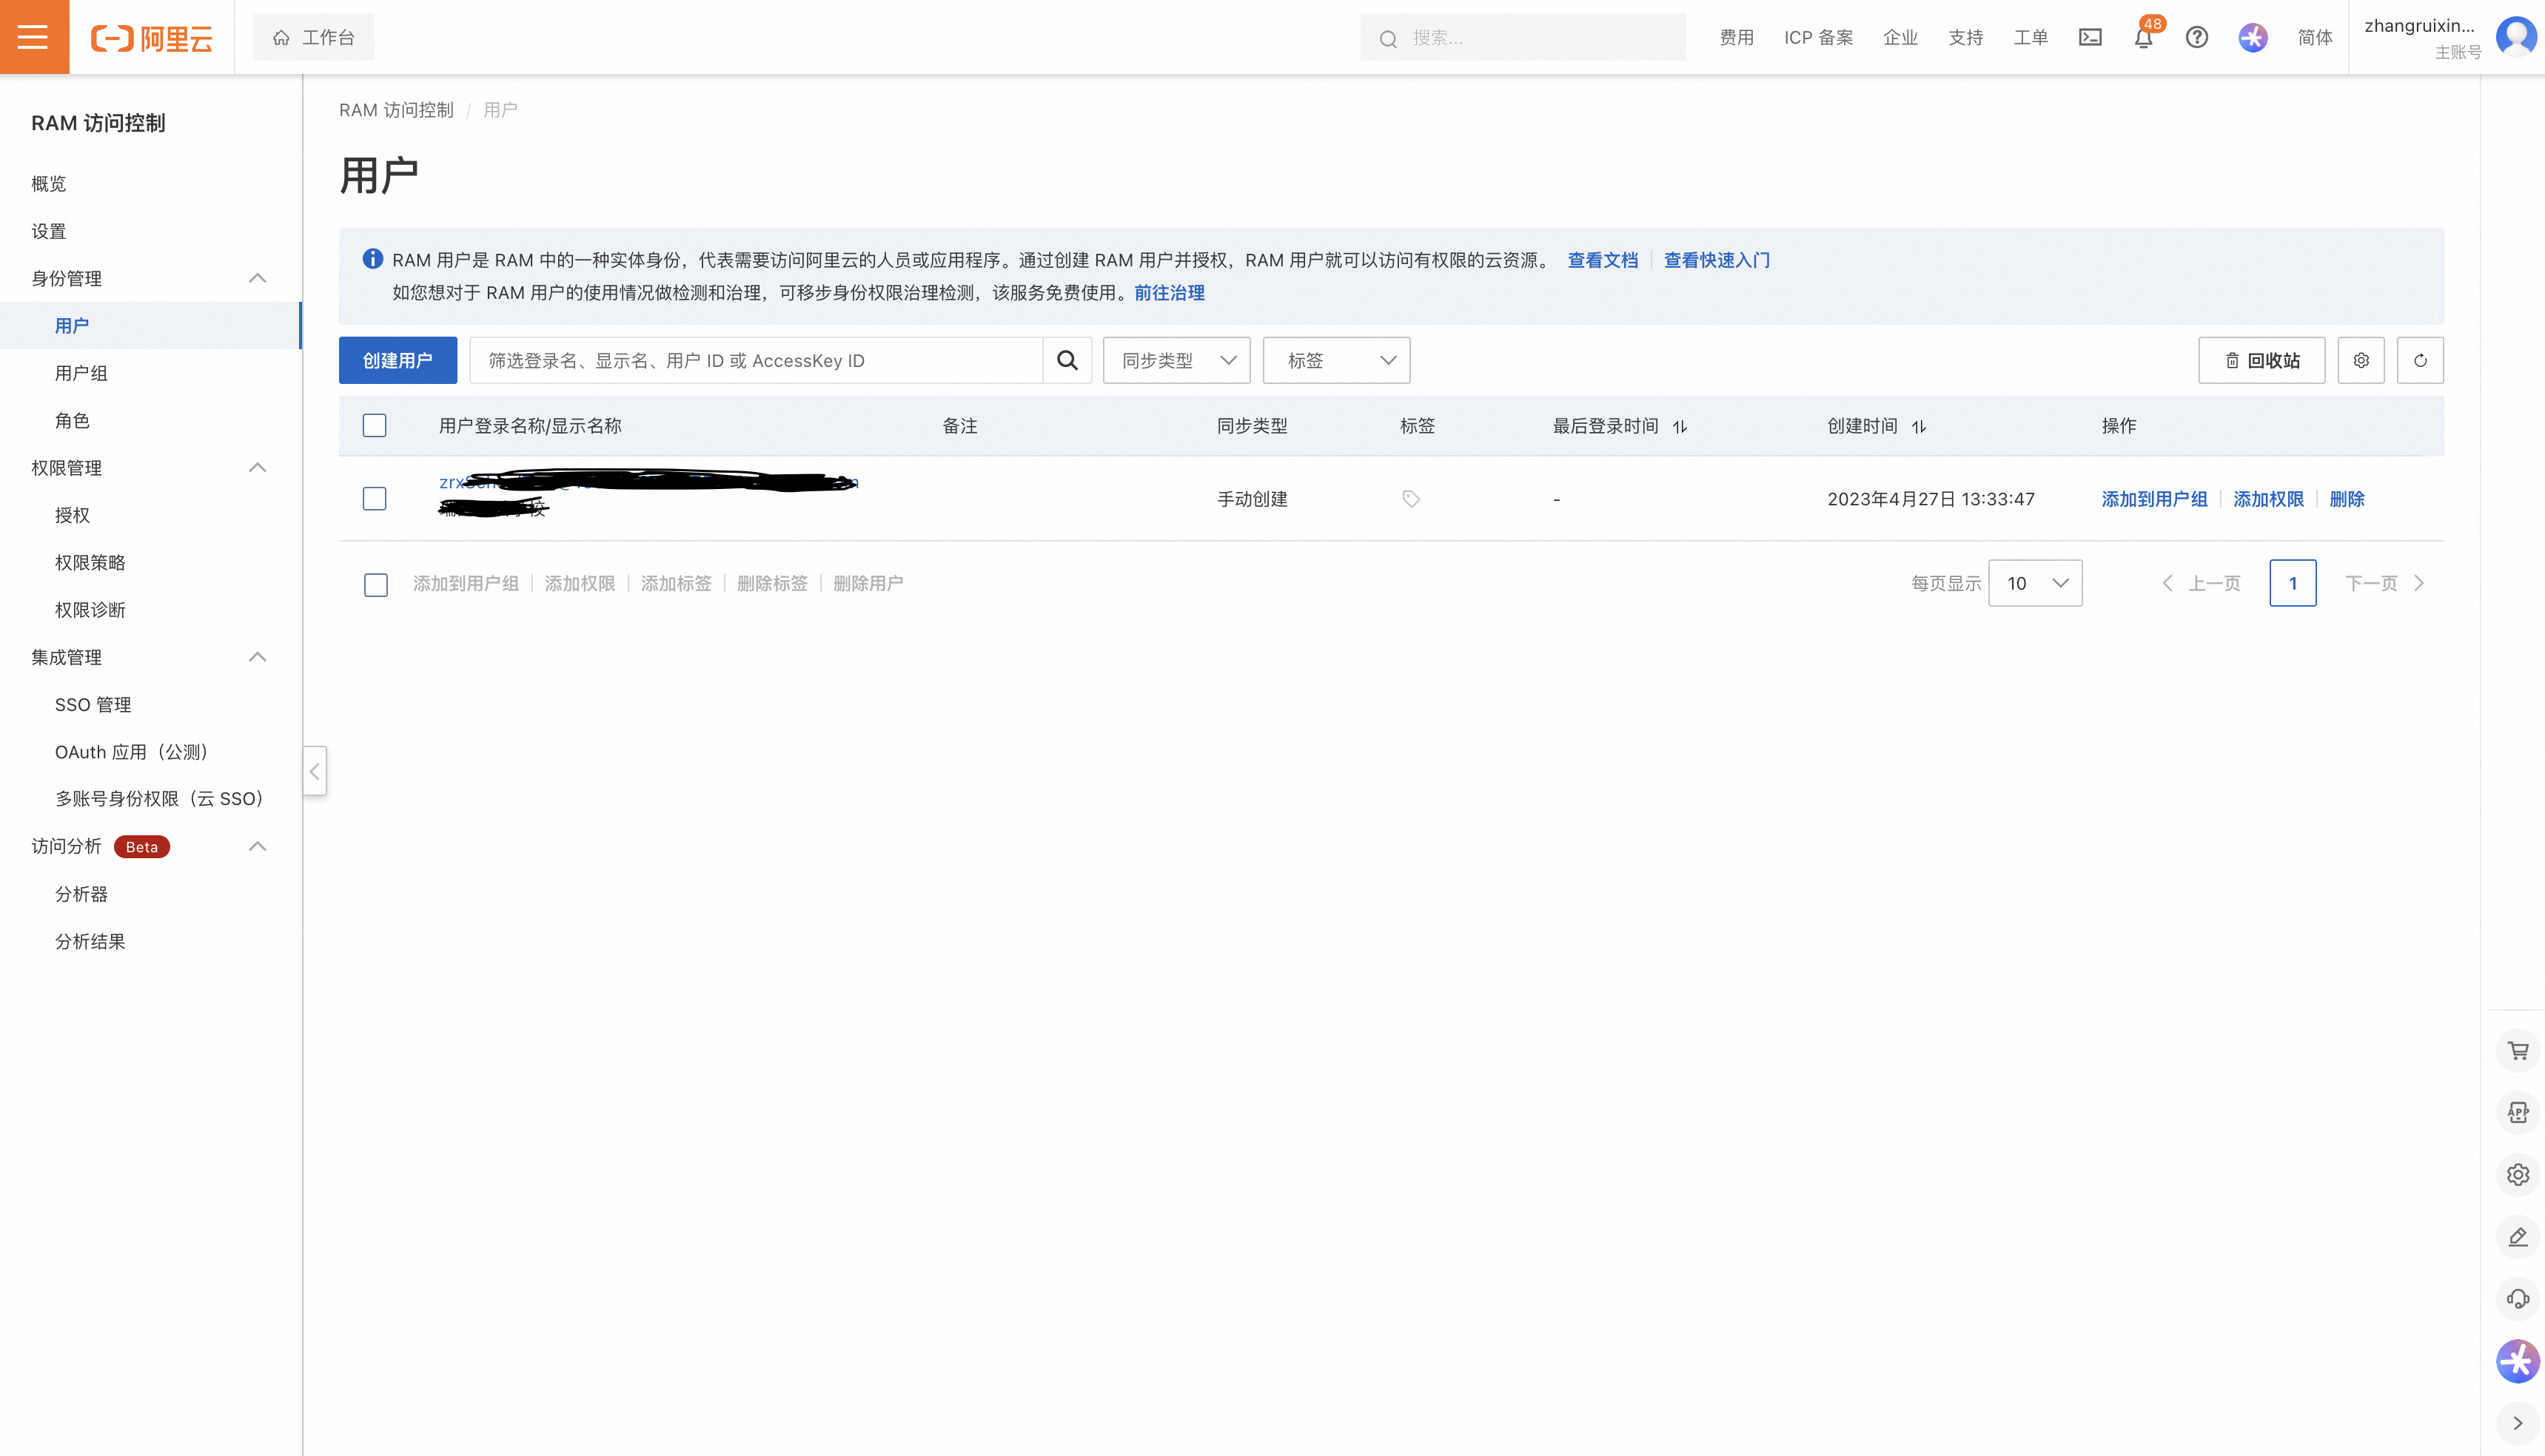The width and height of the screenshot is (2545, 1456).
Task: Click the help question mark icon
Action: coord(2197,37)
